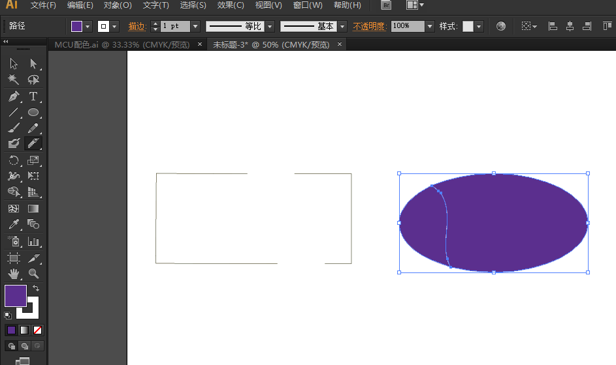616x365 pixels.
Task: Enable Draw Behind mode
Action: tap(24, 346)
